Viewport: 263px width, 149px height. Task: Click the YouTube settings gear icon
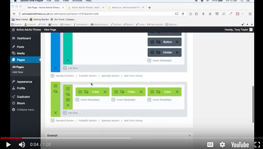(222, 145)
